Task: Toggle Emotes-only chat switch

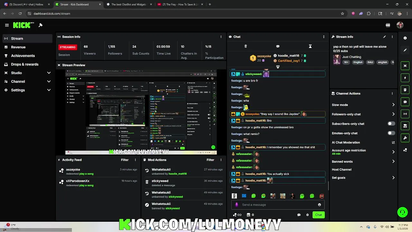Action: 391,133
